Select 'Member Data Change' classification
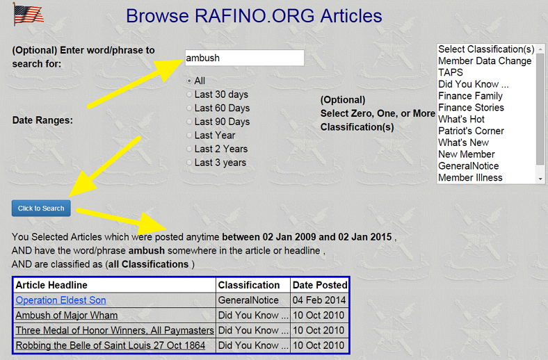The width and height of the screenshot is (548, 360). pyautogui.click(x=486, y=61)
